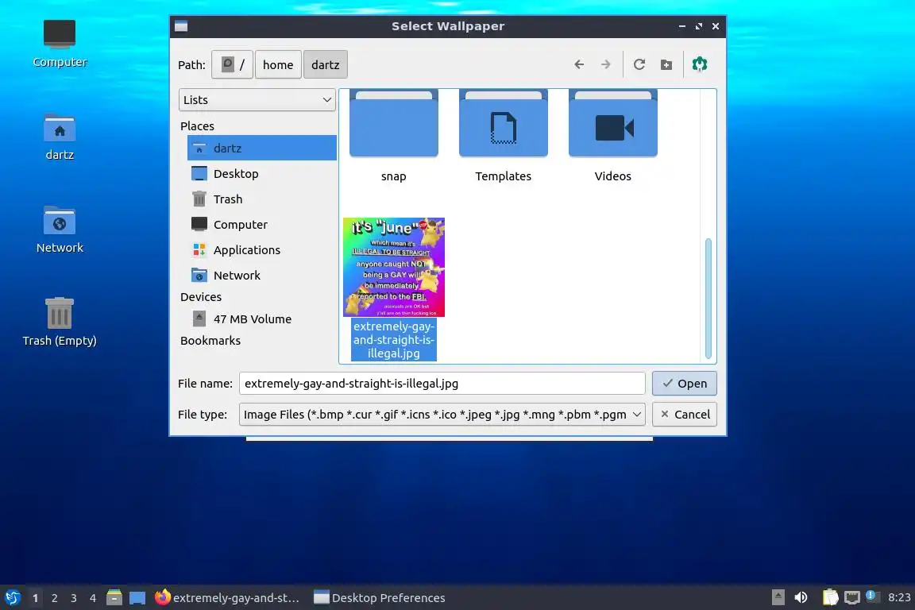Go forward in folder history
This screenshot has height=610, width=915.
[x=606, y=64]
